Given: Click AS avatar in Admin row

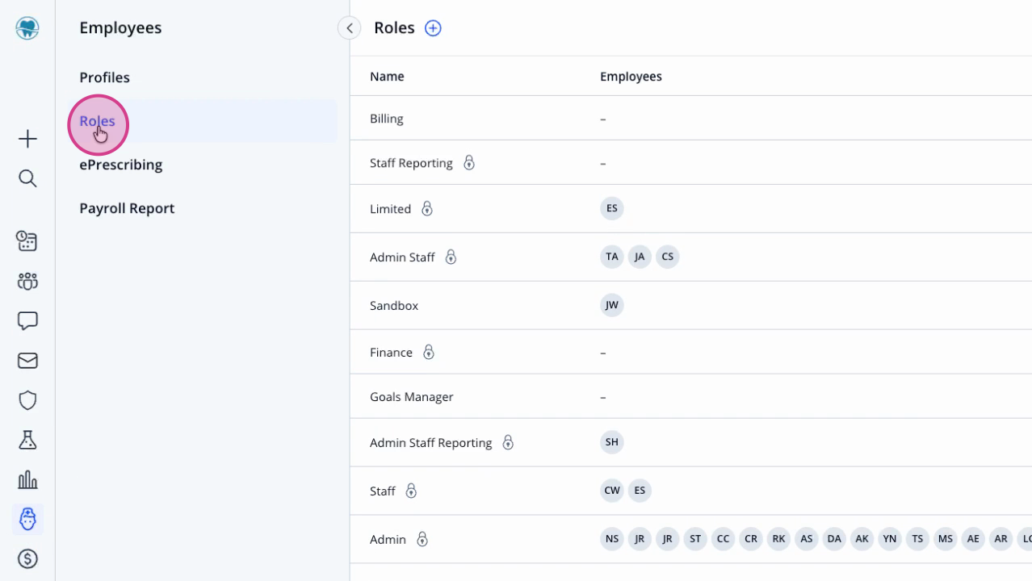Looking at the screenshot, I should tap(806, 539).
